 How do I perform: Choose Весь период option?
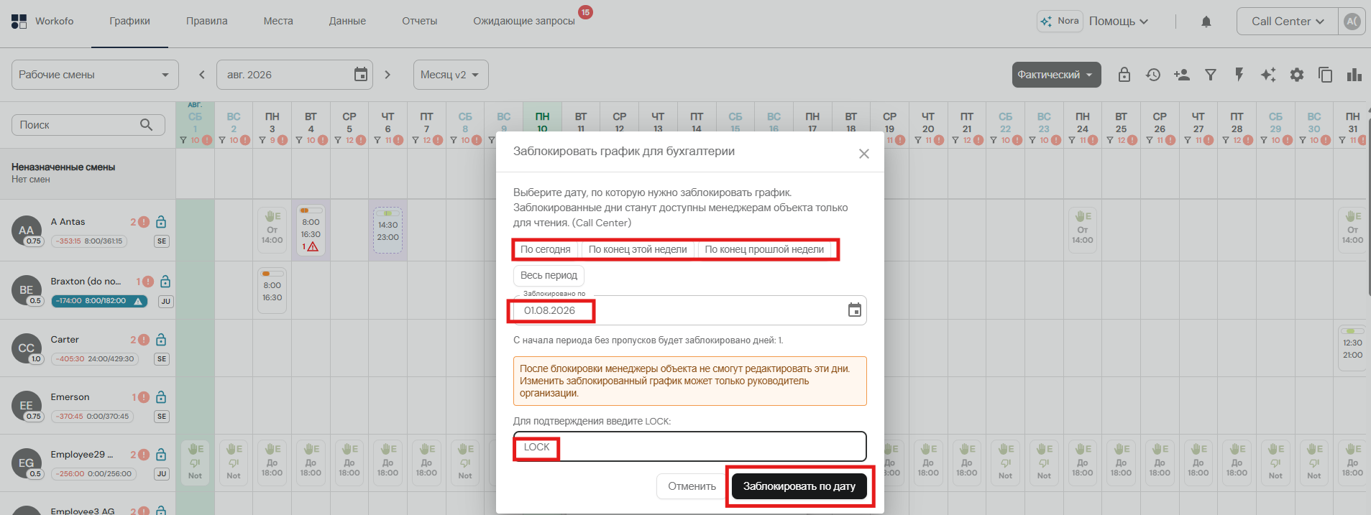pos(549,275)
